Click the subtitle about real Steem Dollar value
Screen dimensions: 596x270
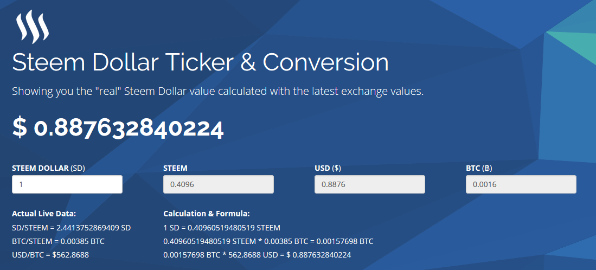[218, 92]
